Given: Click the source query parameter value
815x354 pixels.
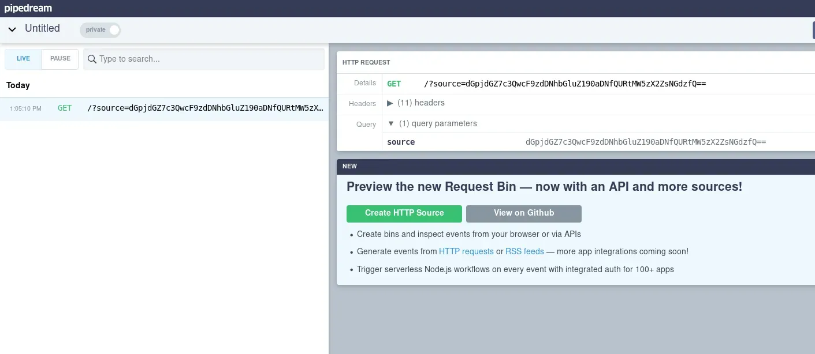Looking at the screenshot, I should pyautogui.click(x=646, y=142).
